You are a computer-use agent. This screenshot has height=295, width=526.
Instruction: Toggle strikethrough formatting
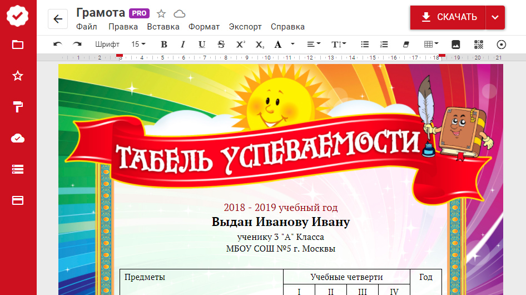(221, 45)
